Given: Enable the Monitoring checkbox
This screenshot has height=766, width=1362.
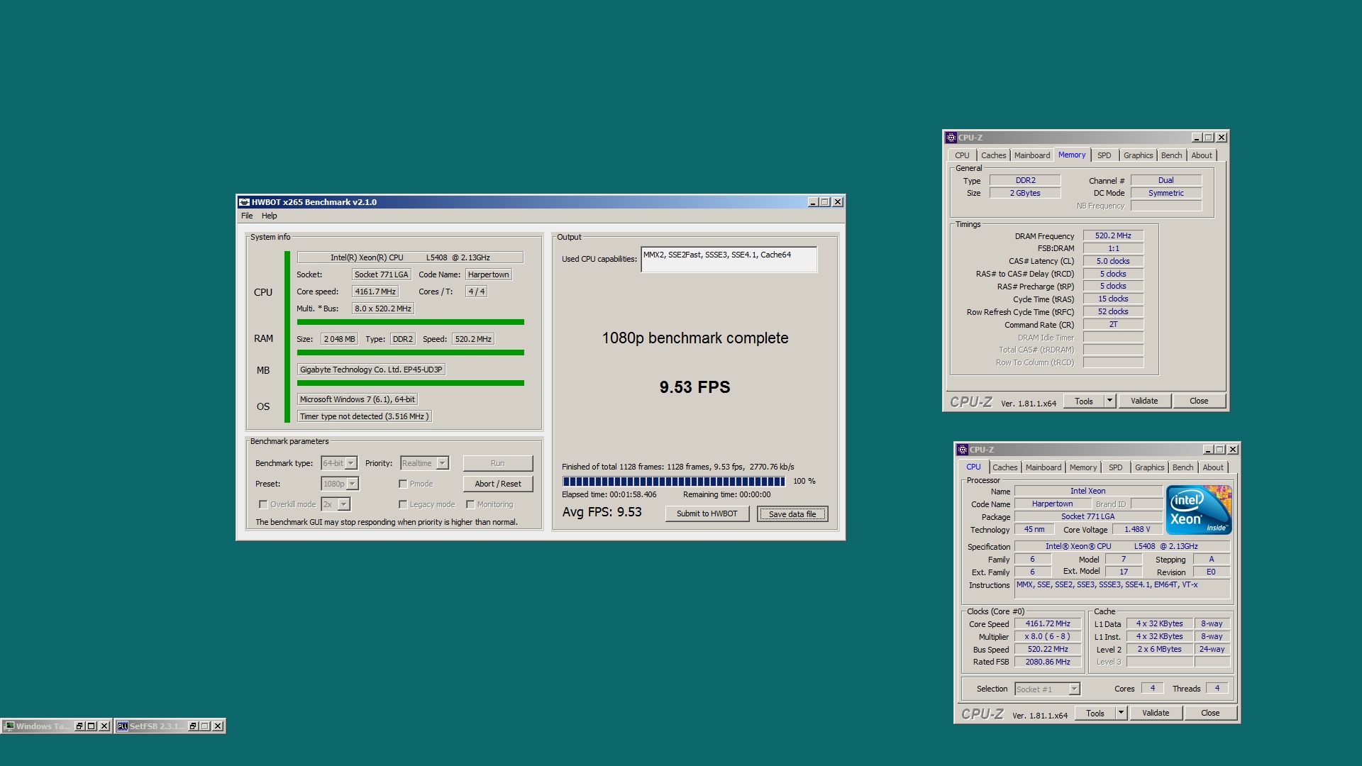Looking at the screenshot, I should click(x=470, y=505).
